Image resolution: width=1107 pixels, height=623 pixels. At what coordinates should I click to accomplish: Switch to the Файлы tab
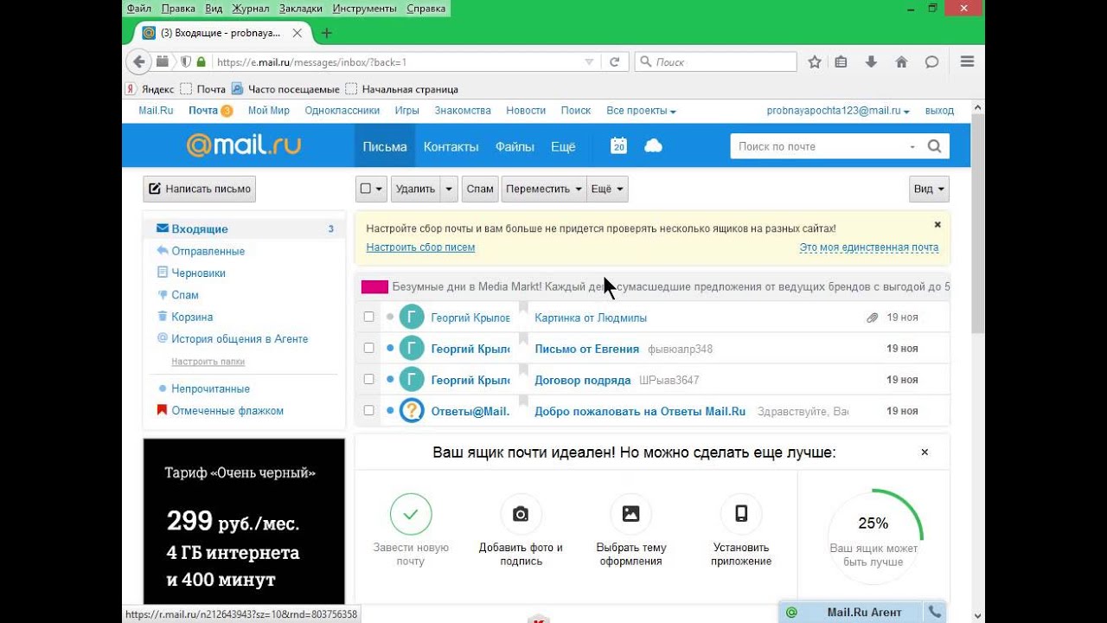coord(515,146)
